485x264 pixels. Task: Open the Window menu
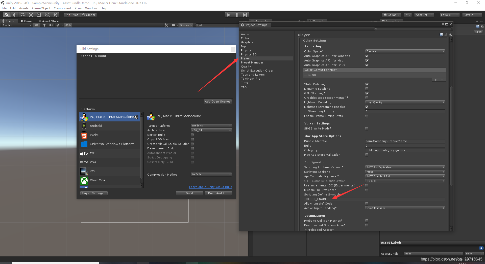pyautogui.click(x=91, y=8)
